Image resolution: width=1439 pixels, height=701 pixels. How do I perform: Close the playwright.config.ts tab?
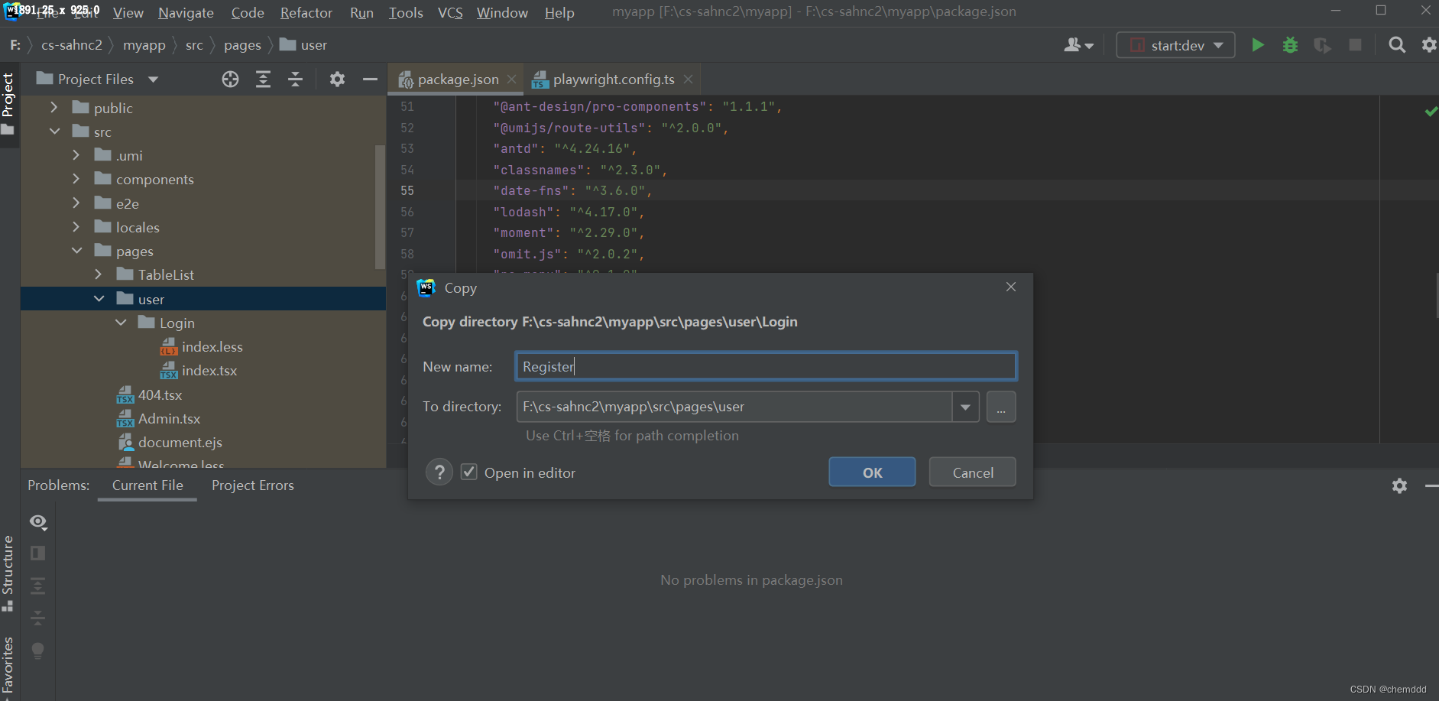click(x=688, y=80)
